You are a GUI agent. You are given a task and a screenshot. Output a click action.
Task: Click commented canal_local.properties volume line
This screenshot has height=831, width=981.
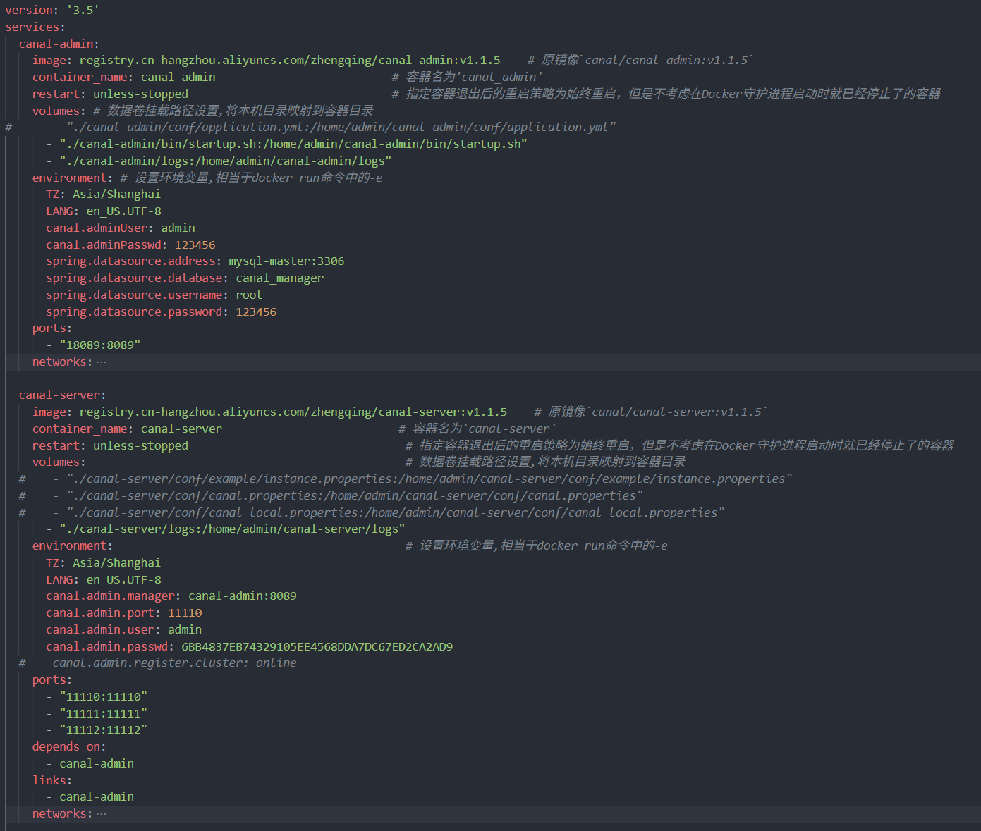click(372, 513)
